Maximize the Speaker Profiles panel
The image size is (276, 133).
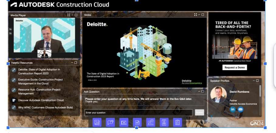(257, 80)
